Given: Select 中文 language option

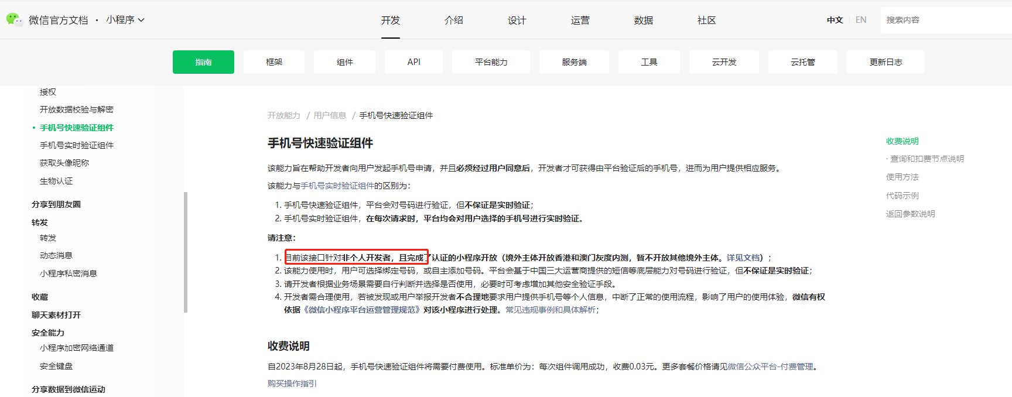Looking at the screenshot, I should (x=835, y=20).
